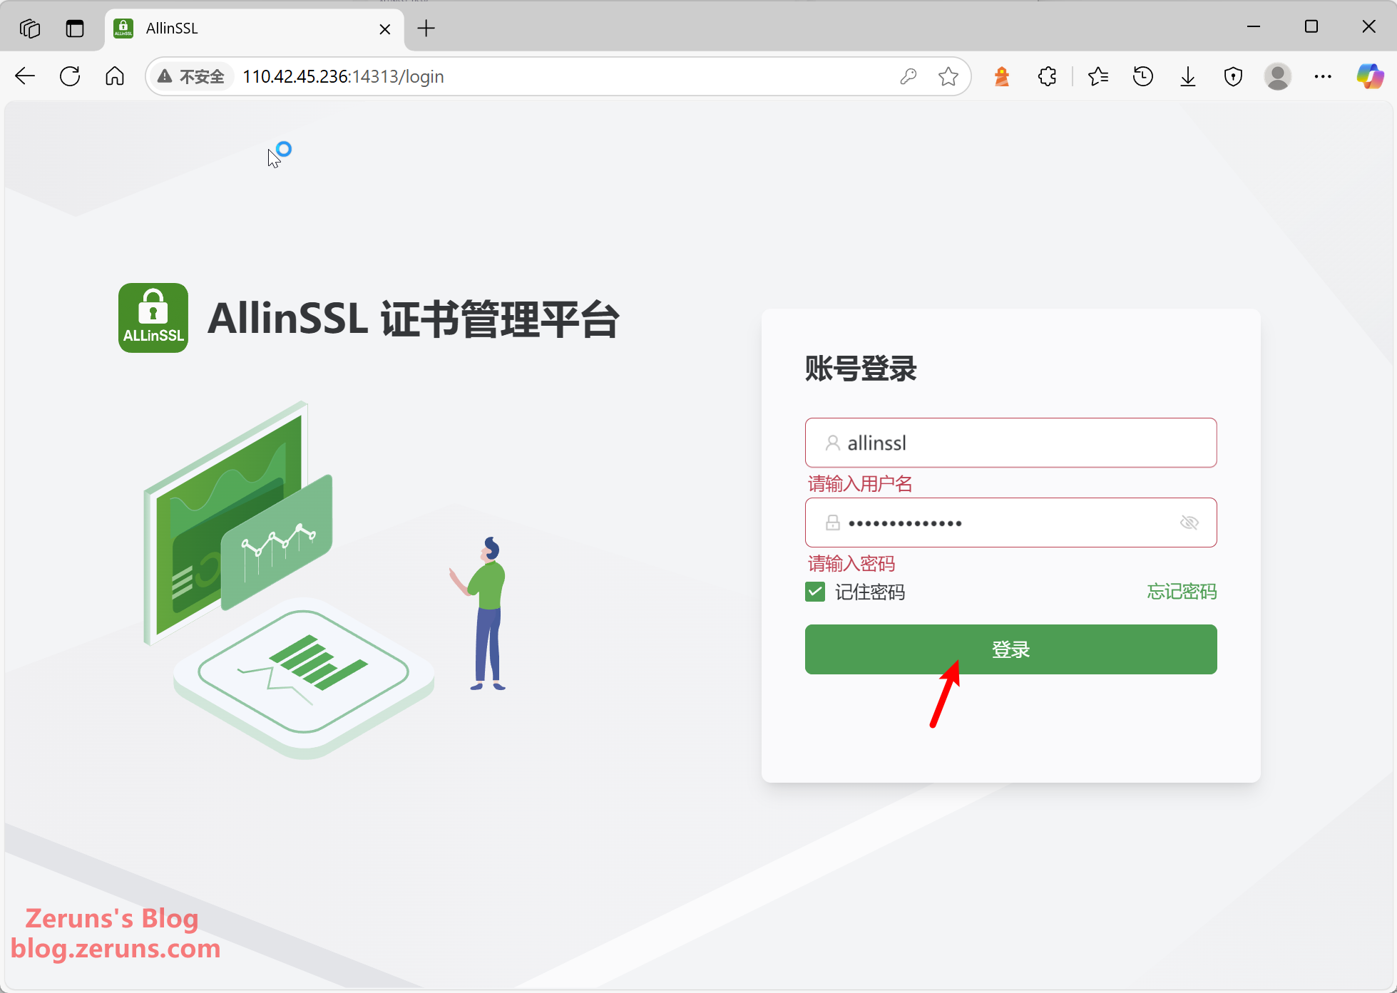This screenshot has height=993, width=1397.
Task: Click the 账号登录 heading text
Action: pos(861,369)
